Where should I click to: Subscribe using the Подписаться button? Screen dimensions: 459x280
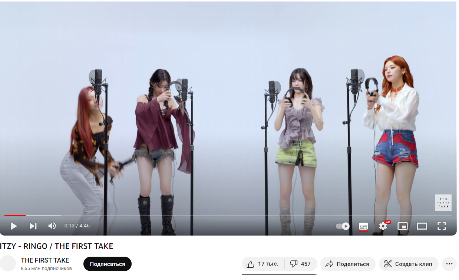coord(108,264)
